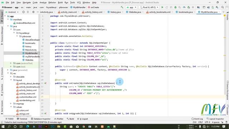Screen dimensions: 229x129
Task: Open the Database Inspector tool window
Action: (x=40, y=119)
